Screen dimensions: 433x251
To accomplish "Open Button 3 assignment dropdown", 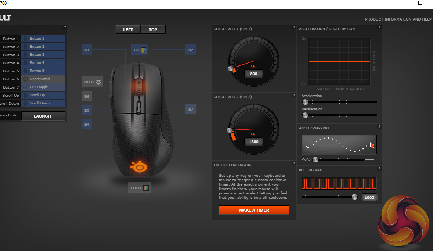I will (43, 55).
